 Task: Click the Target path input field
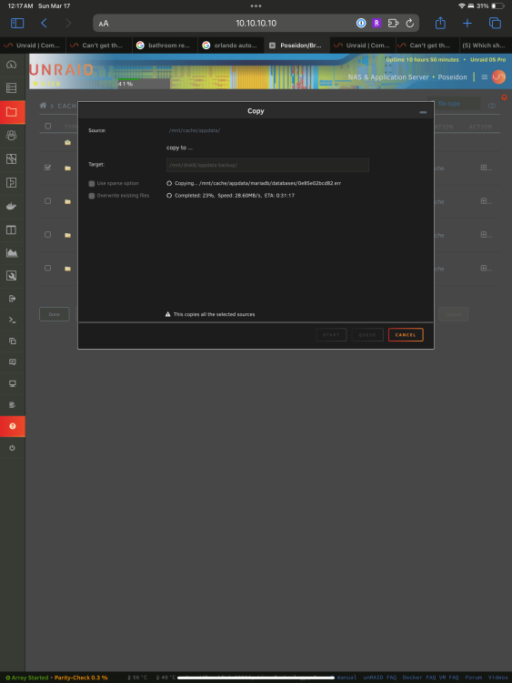coord(267,165)
